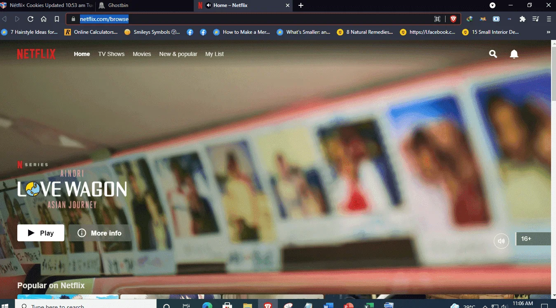Open the second Facebook bookmark icon
The width and height of the screenshot is (556, 308).
[203, 32]
